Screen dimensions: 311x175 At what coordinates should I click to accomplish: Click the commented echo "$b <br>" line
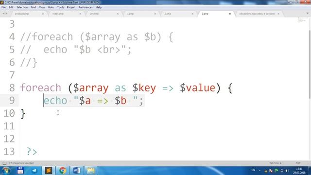(x=76, y=50)
